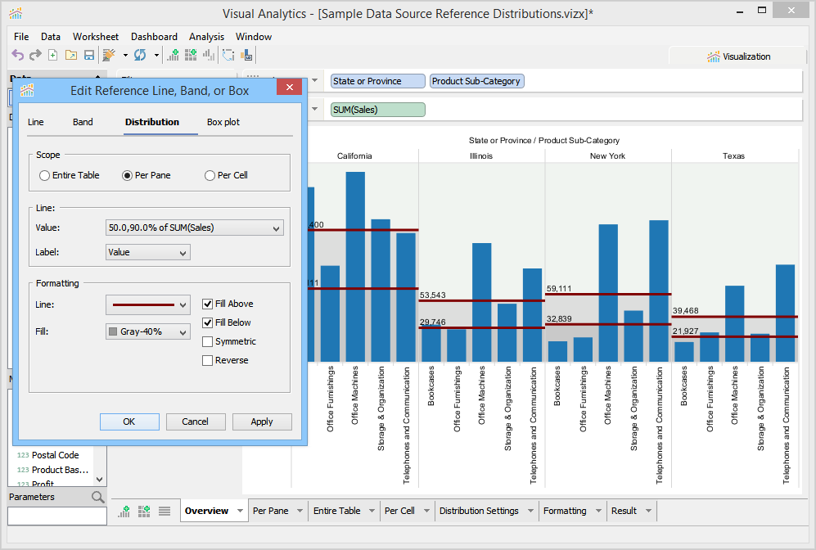Click the Parameters search magnifier icon

point(98,497)
